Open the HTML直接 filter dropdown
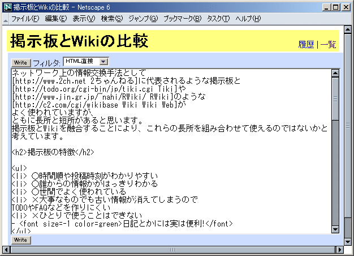 (86, 61)
